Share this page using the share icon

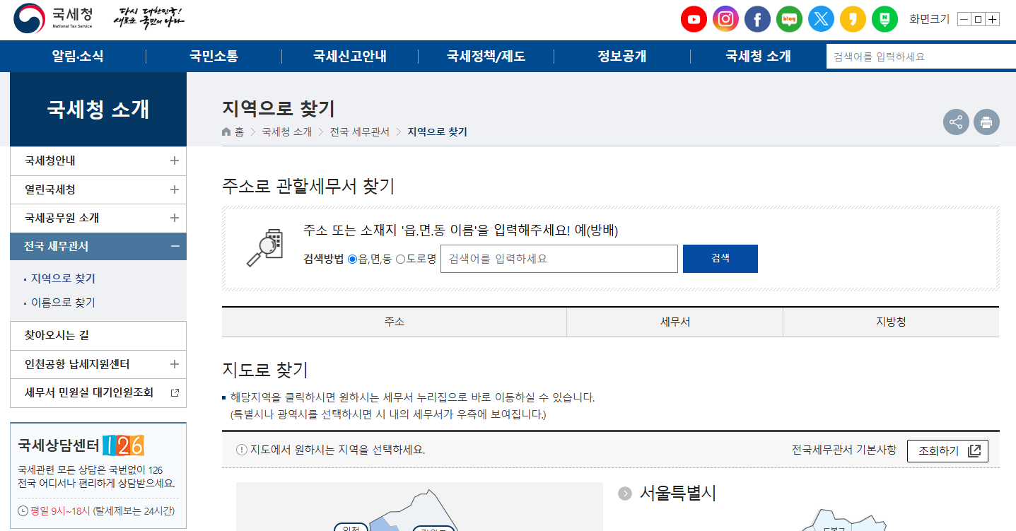(956, 122)
